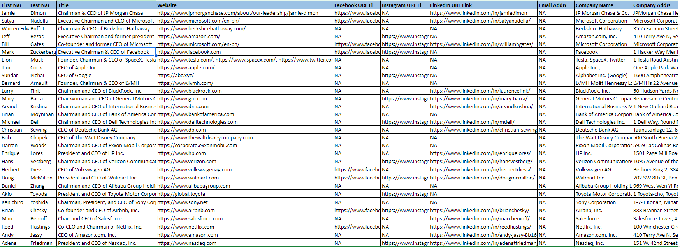This screenshot has width=680, height=248.
Task: Select the Company Address column header
Action: [655, 5]
